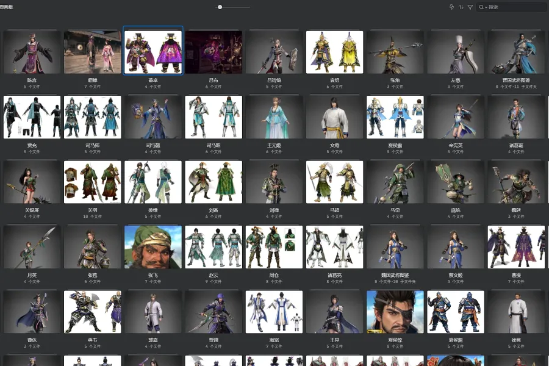Select the 刘禅 folder thumbnail
The width and height of the screenshot is (549, 366).
(274, 182)
